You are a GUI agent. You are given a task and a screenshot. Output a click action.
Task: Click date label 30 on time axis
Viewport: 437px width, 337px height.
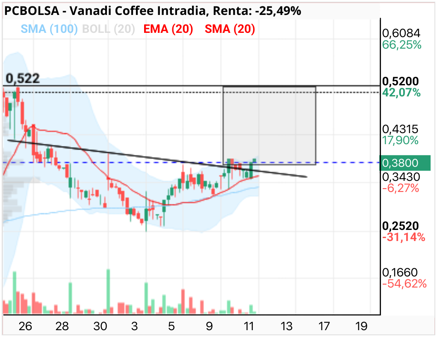100,326
